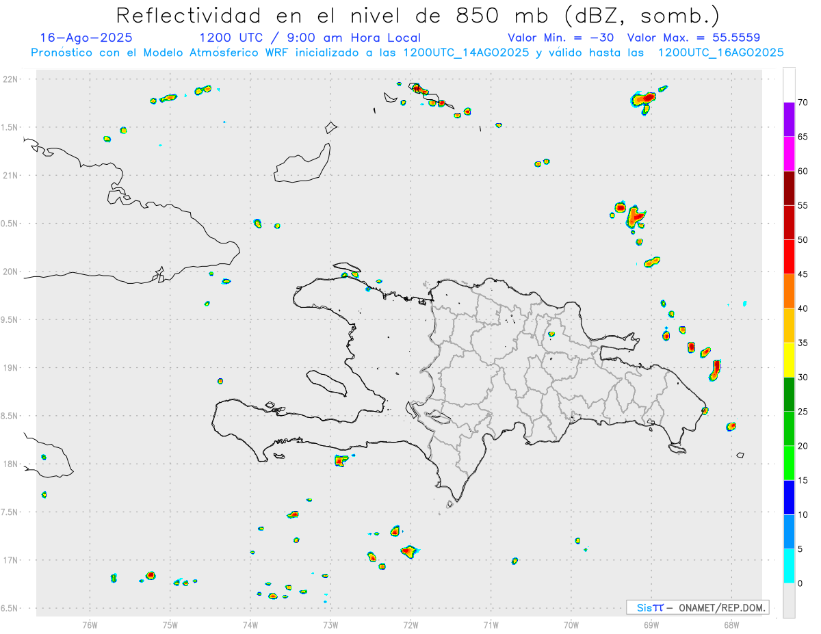Click the '68W' longitude axis label
821x634 pixels.
731,624
